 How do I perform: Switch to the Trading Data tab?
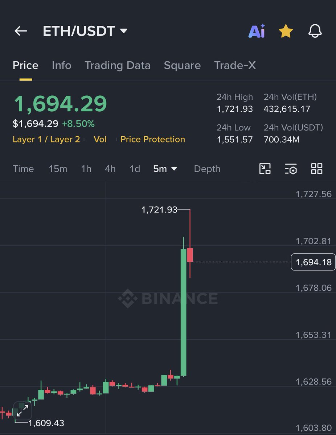coord(117,65)
